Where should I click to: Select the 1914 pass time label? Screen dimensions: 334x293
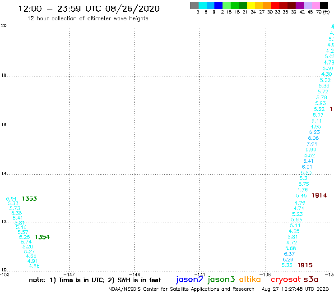tap(319, 196)
